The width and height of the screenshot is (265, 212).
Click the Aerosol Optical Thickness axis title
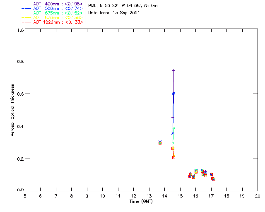pyautogui.click(x=12, y=110)
